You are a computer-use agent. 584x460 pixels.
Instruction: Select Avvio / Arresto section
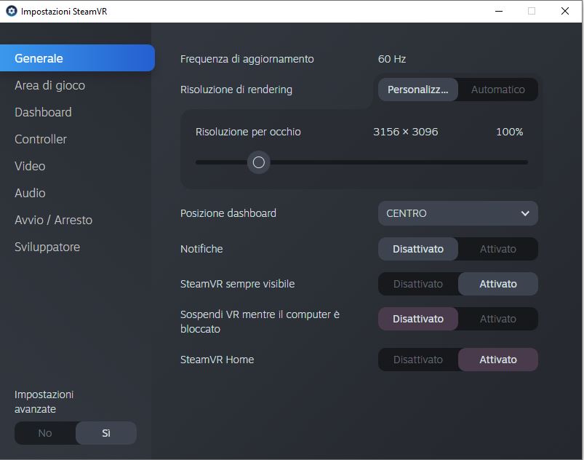coord(53,220)
